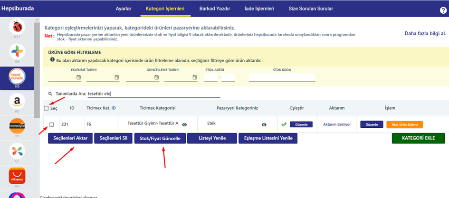Go to İade İşlemleri tab
449x198 pixels.
pos(259,9)
